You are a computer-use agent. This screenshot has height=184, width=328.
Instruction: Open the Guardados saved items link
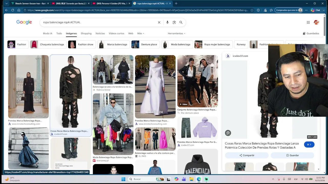(311, 33)
